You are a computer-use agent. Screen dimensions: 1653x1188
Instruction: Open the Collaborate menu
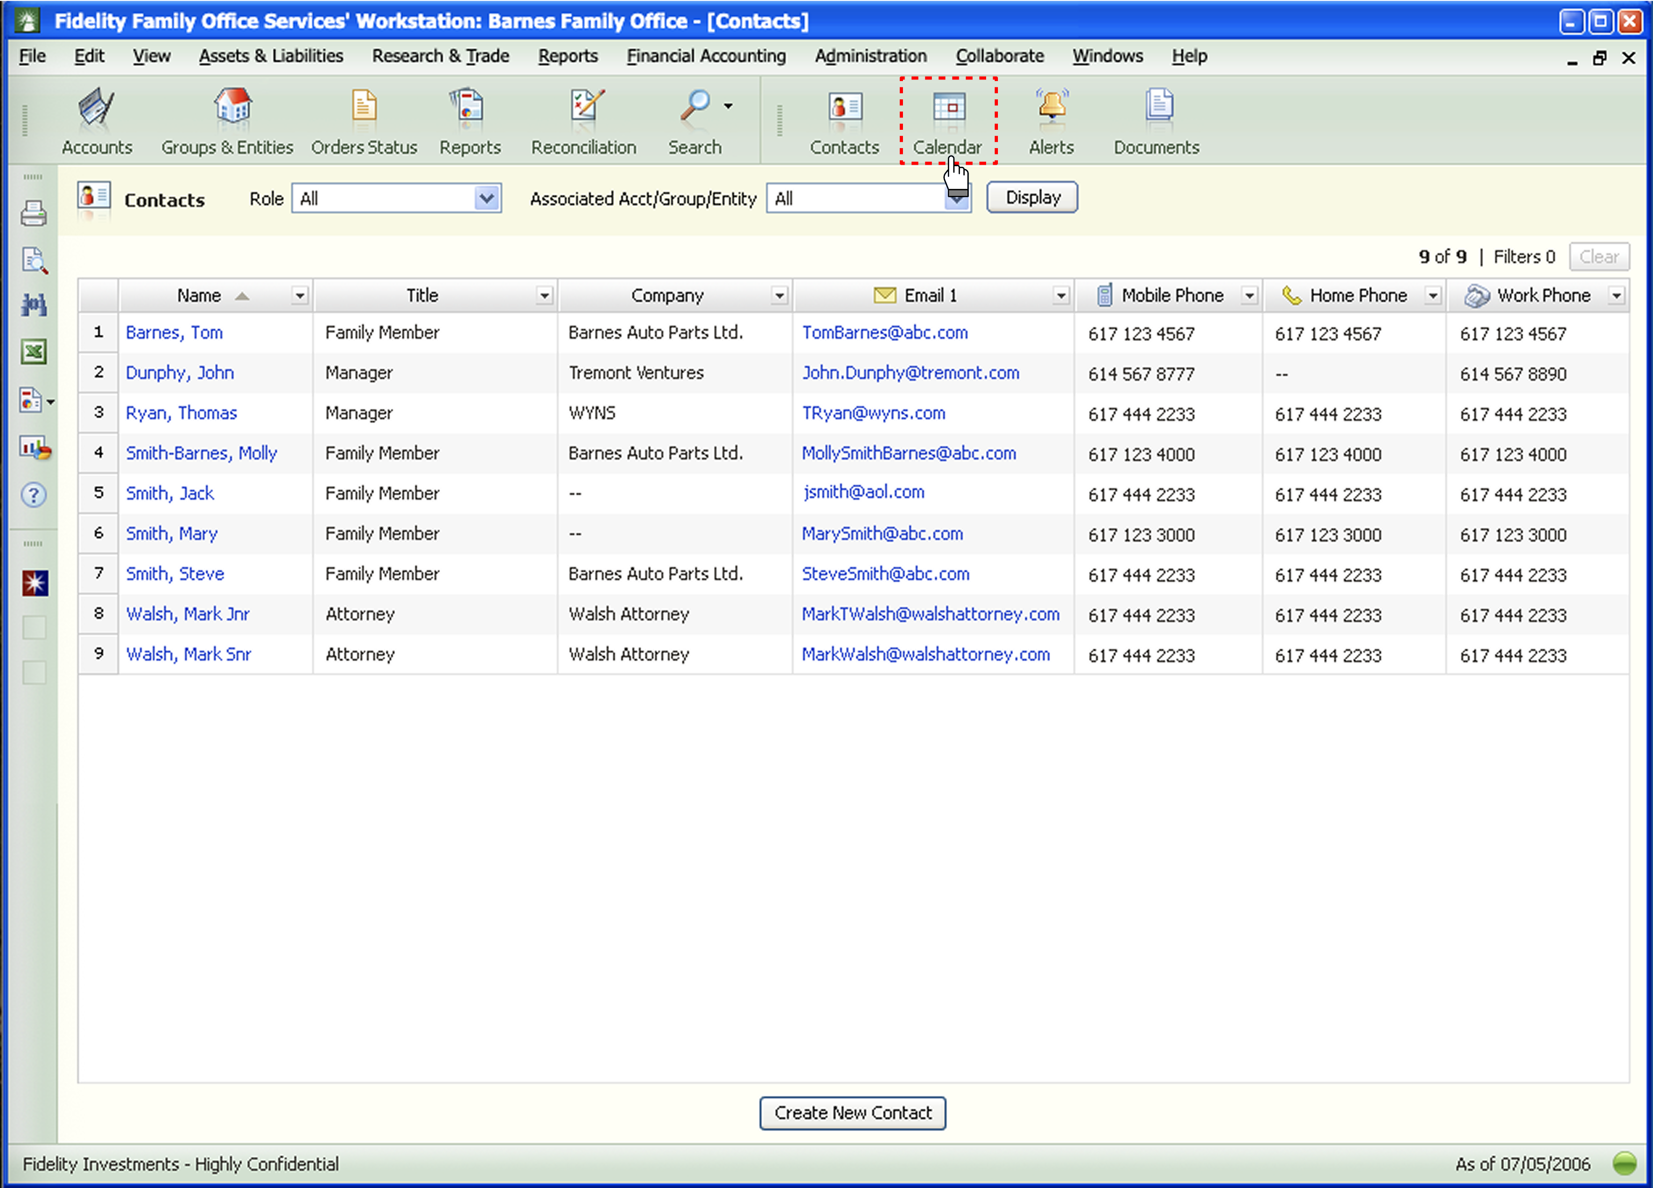point(999,56)
